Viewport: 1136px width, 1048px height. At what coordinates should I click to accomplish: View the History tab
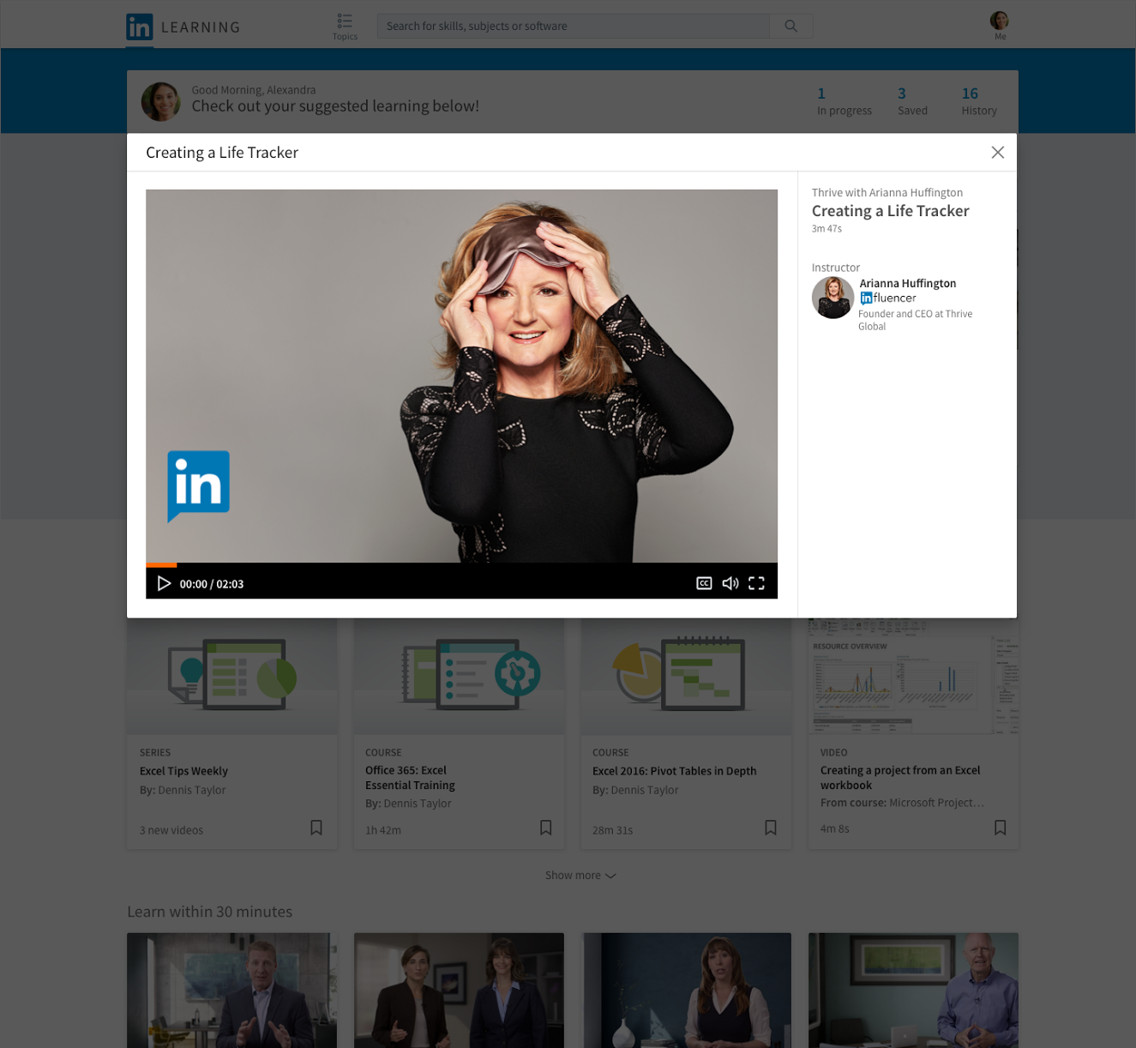(x=978, y=101)
